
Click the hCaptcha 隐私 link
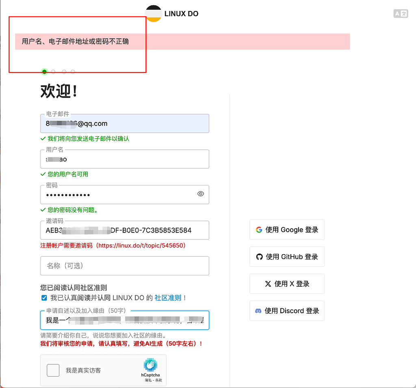148,380
